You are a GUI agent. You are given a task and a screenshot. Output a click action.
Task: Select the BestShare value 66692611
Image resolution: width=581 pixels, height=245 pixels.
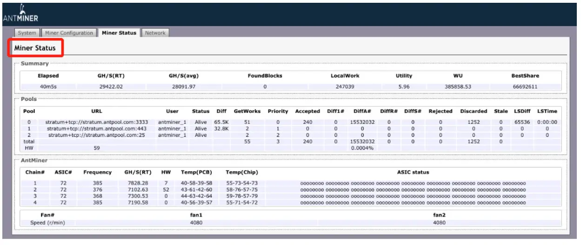coord(526,86)
